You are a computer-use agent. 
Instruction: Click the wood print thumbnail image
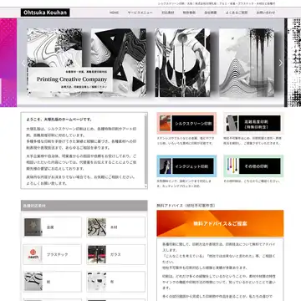97,227
